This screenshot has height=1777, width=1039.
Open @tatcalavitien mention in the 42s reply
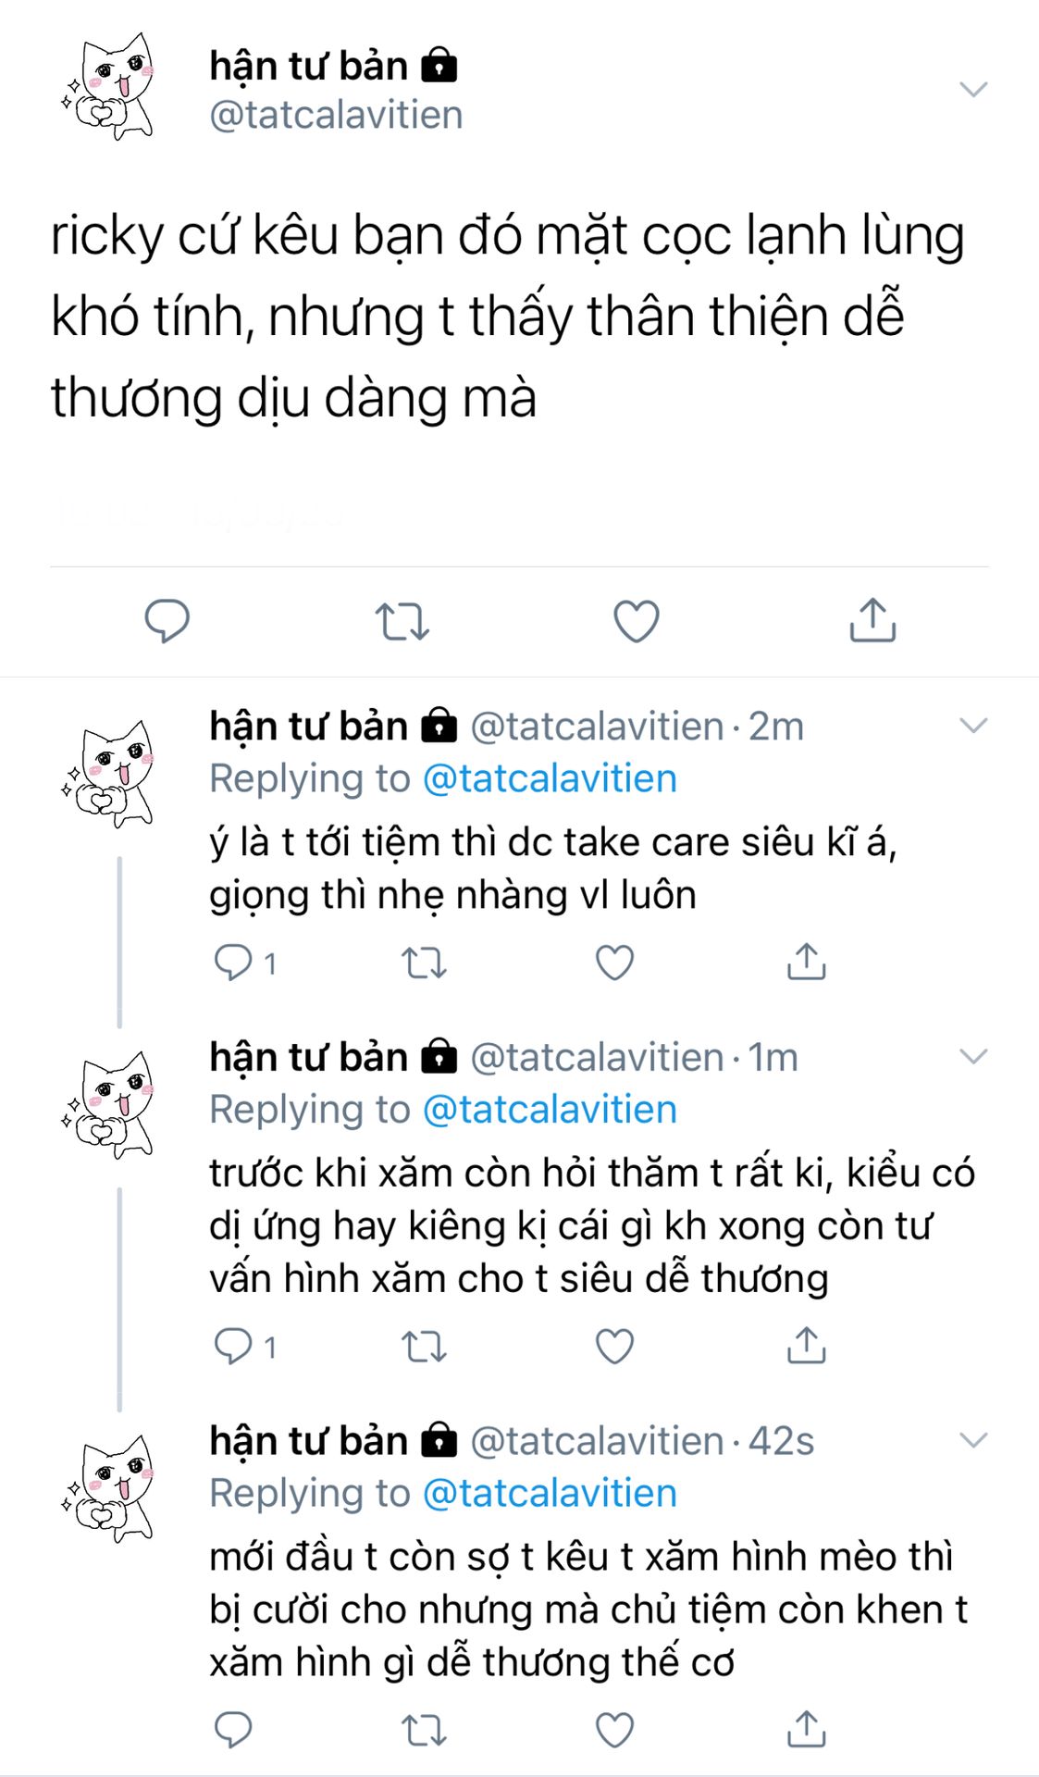pyautogui.click(x=550, y=1493)
